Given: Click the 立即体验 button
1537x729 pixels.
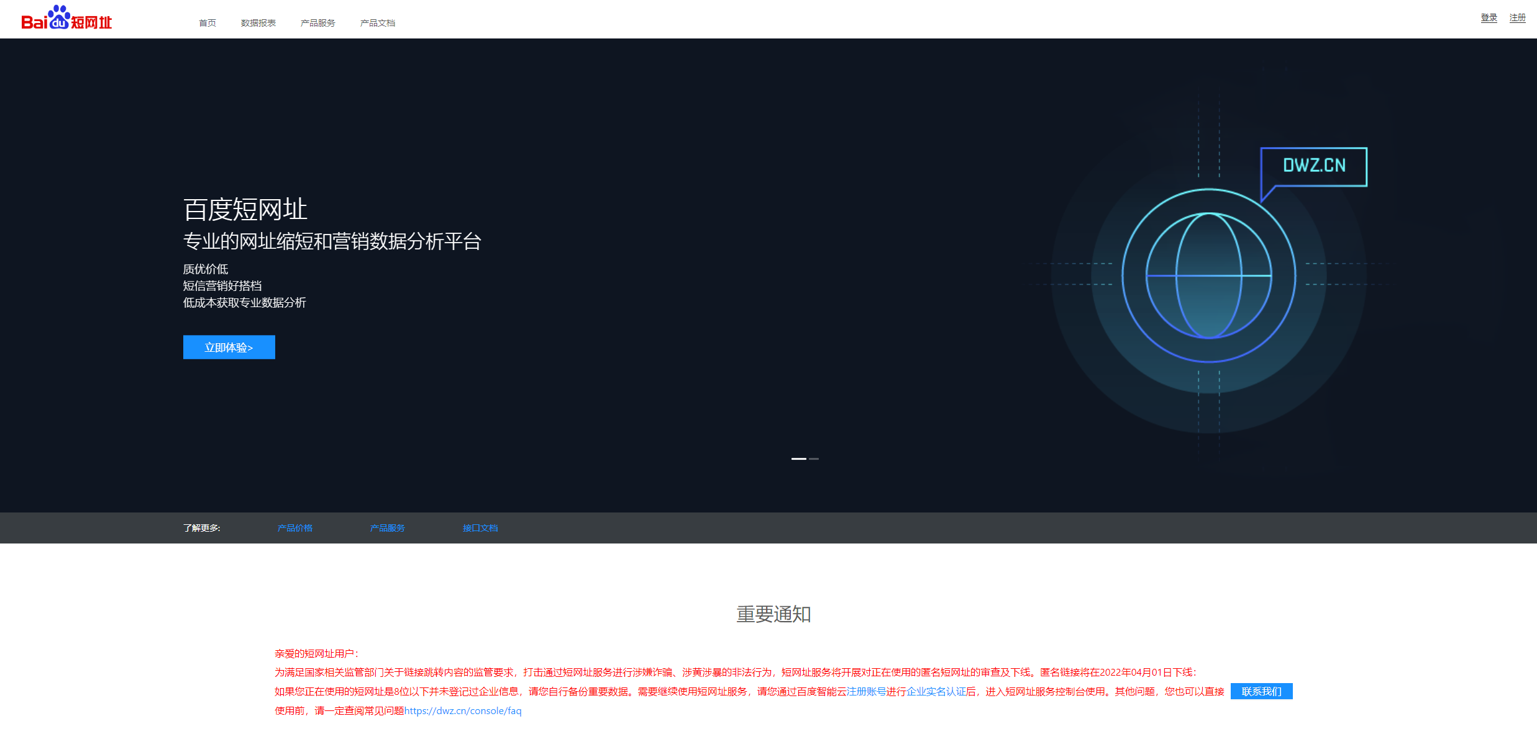Looking at the screenshot, I should click(x=229, y=347).
